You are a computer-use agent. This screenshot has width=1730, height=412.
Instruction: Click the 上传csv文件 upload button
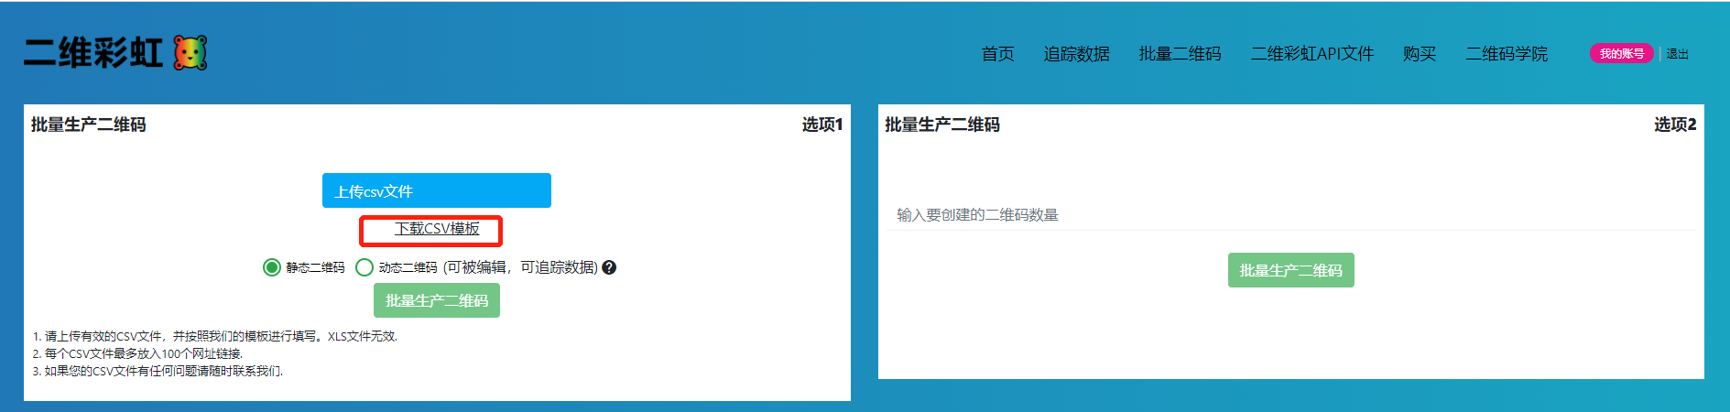pyautogui.click(x=437, y=190)
